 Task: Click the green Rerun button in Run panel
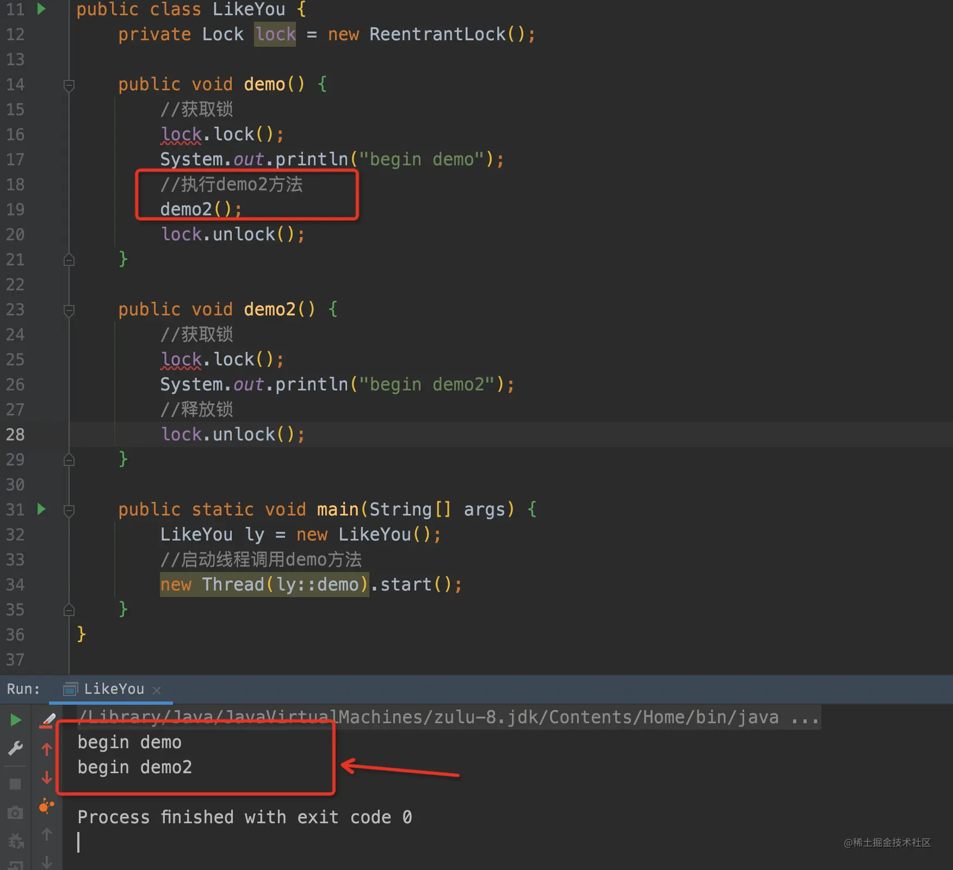[16, 720]
